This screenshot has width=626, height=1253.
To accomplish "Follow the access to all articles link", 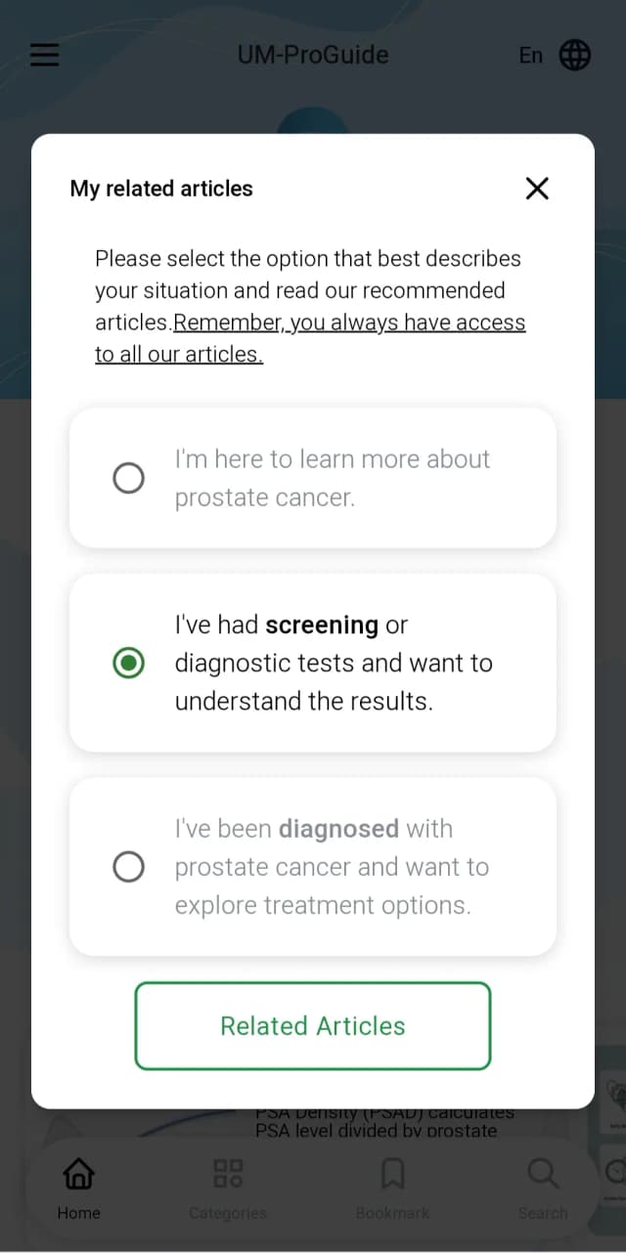I will (310, 338).
